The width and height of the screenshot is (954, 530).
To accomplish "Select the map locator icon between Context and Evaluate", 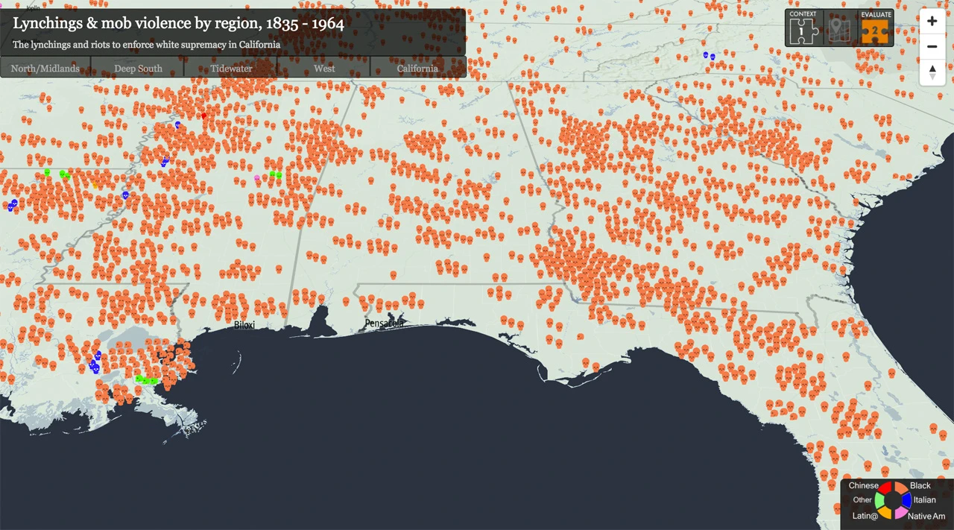I will (x=839, y=30).
